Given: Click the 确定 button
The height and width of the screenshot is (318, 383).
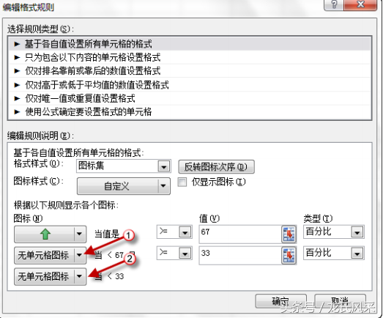Looking at the screenshot, I should 281,301.
